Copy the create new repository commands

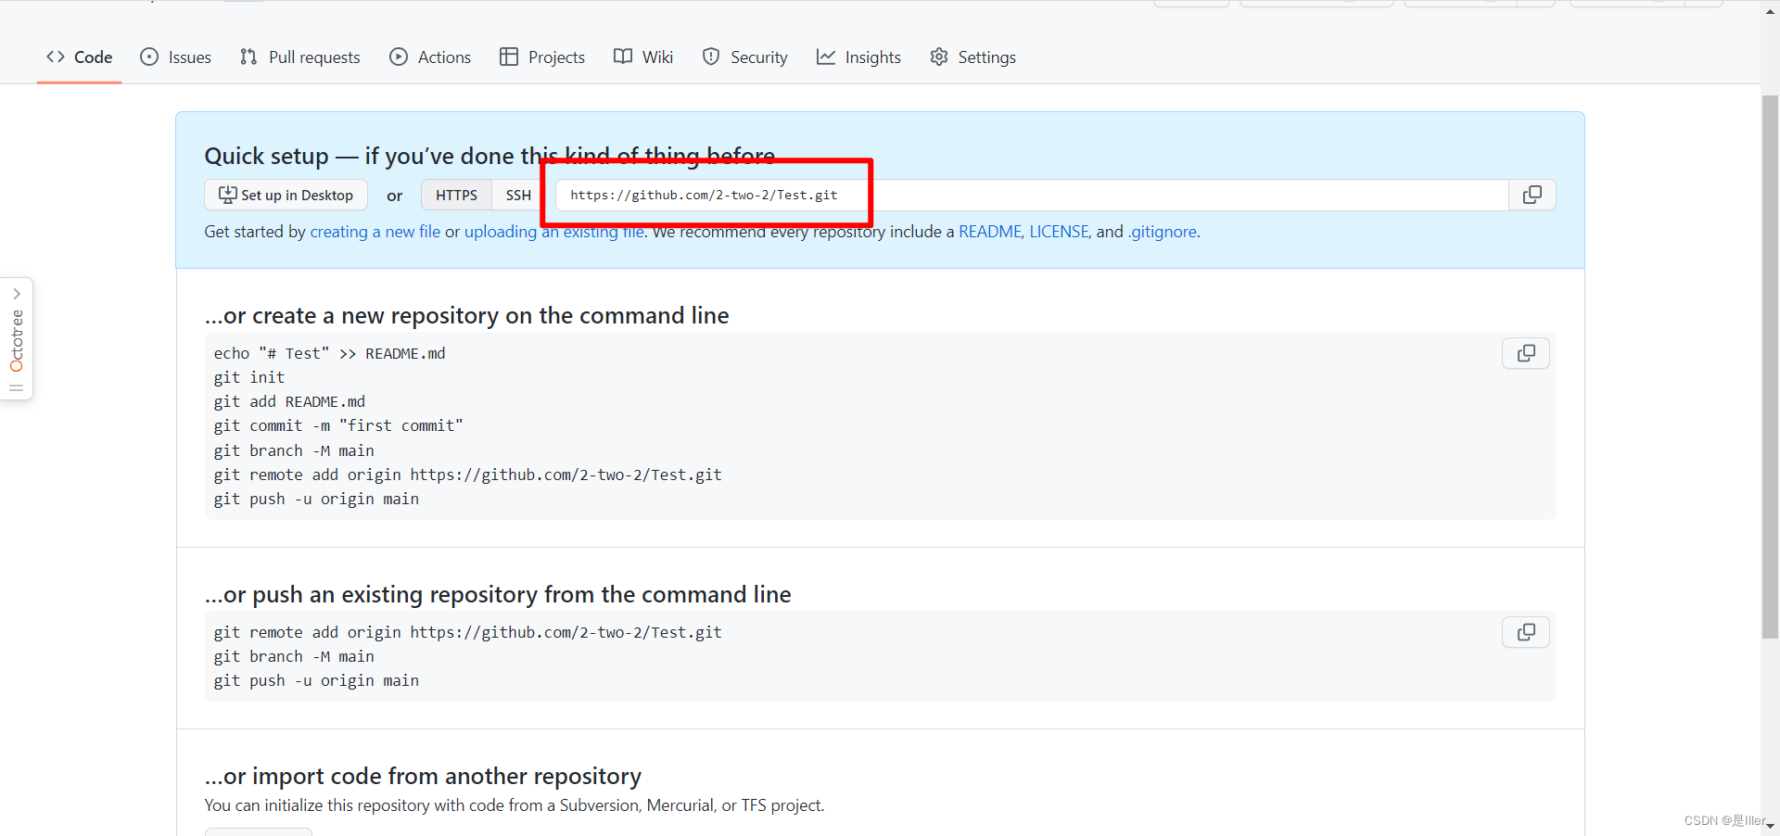click(1526, 353)
